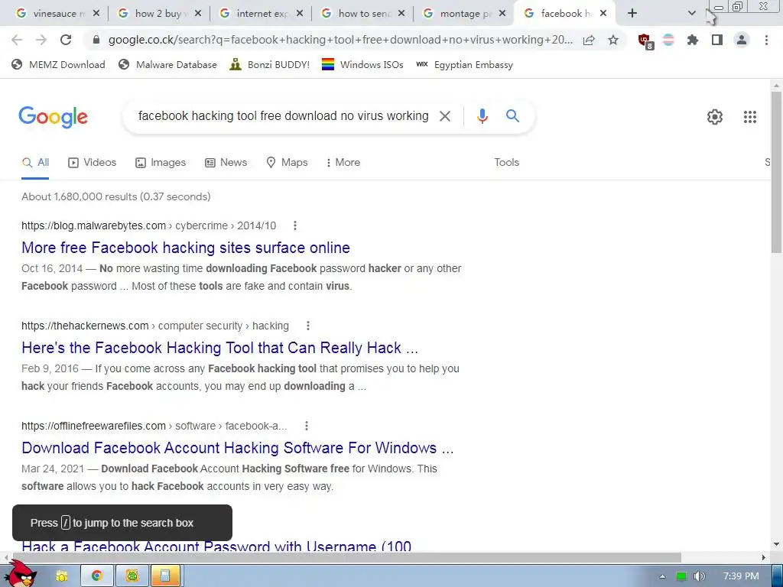Start voice search with microphone icon
Screen dimensions: 783x587
(x=482, y=116)
